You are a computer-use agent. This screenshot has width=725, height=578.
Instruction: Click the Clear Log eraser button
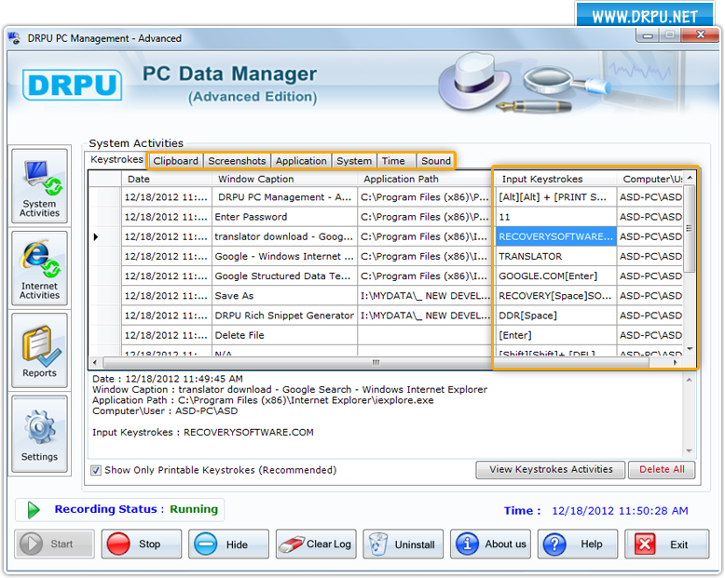click(316, 544)
